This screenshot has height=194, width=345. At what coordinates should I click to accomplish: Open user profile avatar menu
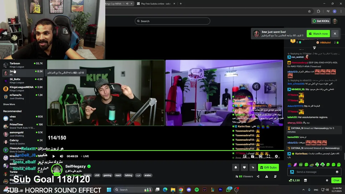click(x=335, y=21)
